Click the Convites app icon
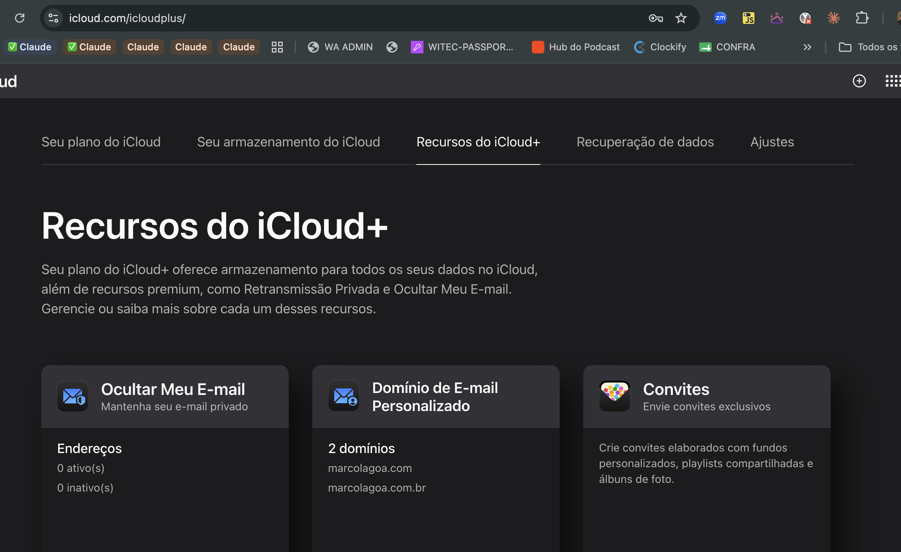 pyautogui.click(x=615, y=396)
